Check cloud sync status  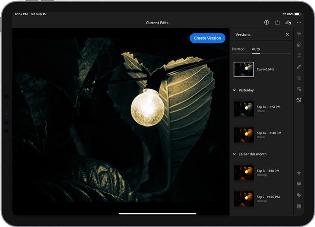(287, 23)
